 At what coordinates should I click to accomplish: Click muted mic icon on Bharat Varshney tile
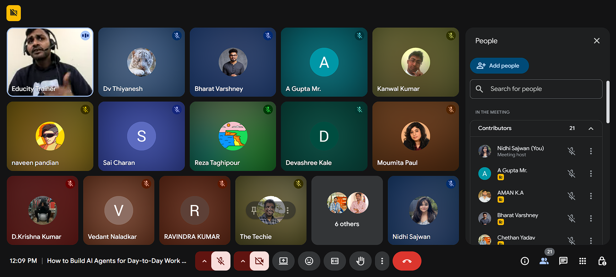point(268,36)
